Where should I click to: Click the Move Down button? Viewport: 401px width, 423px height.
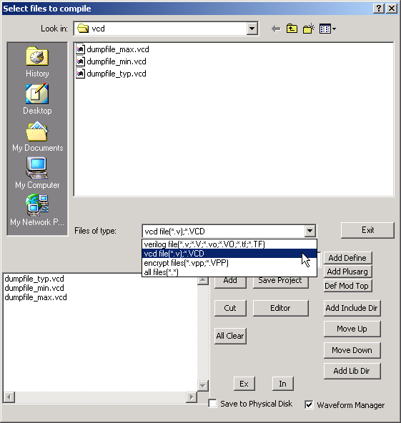click(x=352, y=350)
